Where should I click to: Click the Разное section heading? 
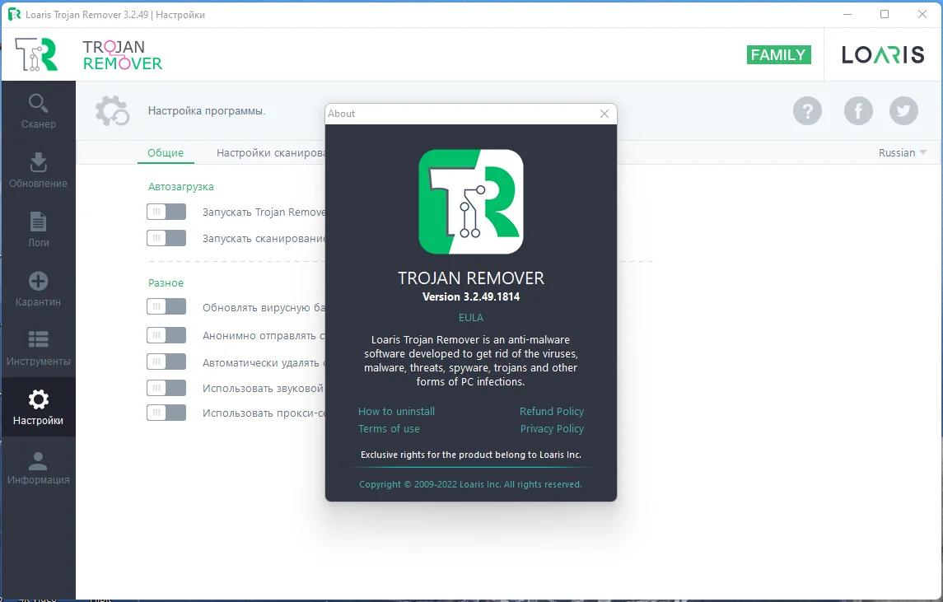click(166, 282)
